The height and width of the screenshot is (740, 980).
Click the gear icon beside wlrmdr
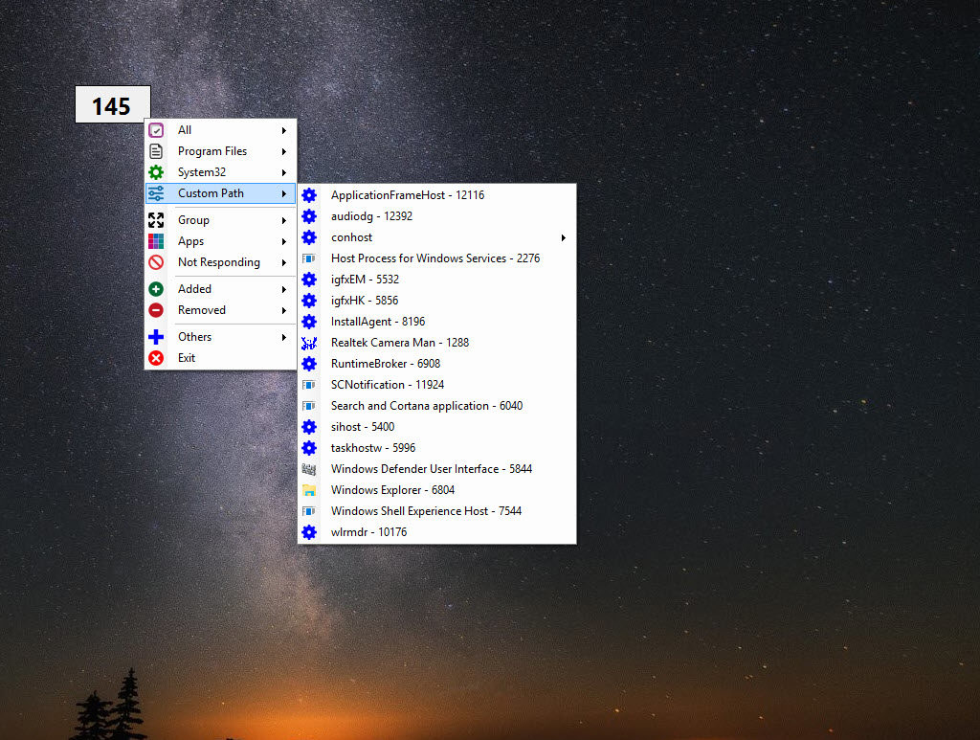pos(309,532)
